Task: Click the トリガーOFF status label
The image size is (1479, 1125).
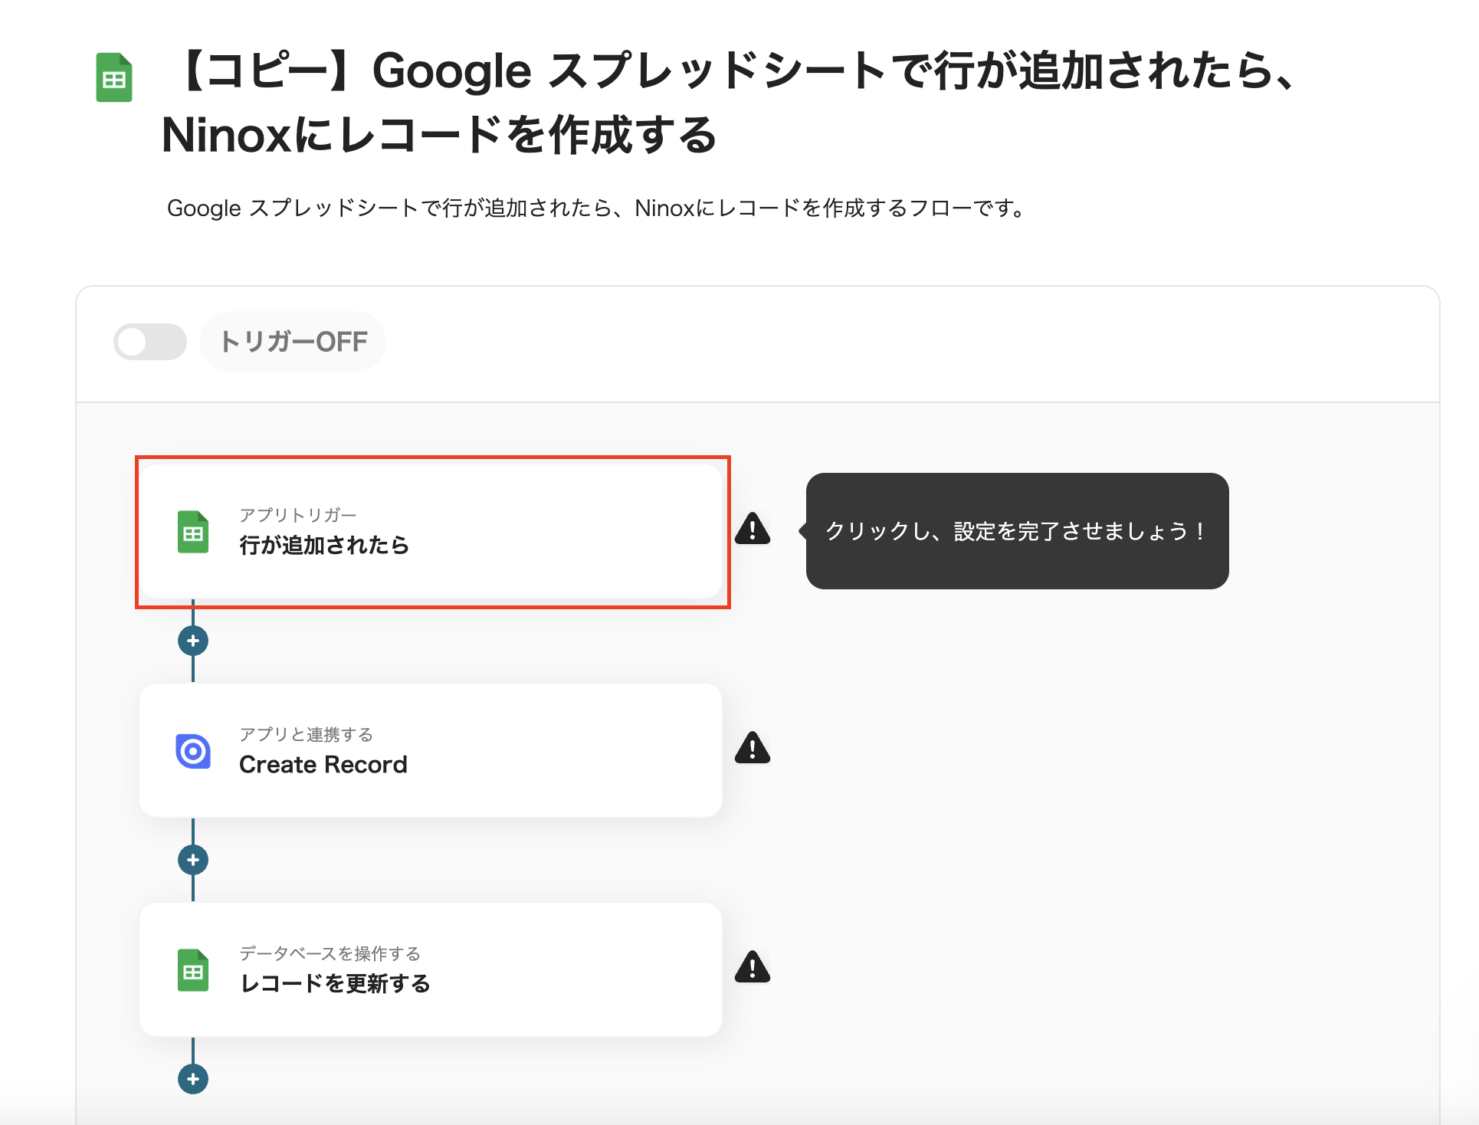Action: [294, 342]
